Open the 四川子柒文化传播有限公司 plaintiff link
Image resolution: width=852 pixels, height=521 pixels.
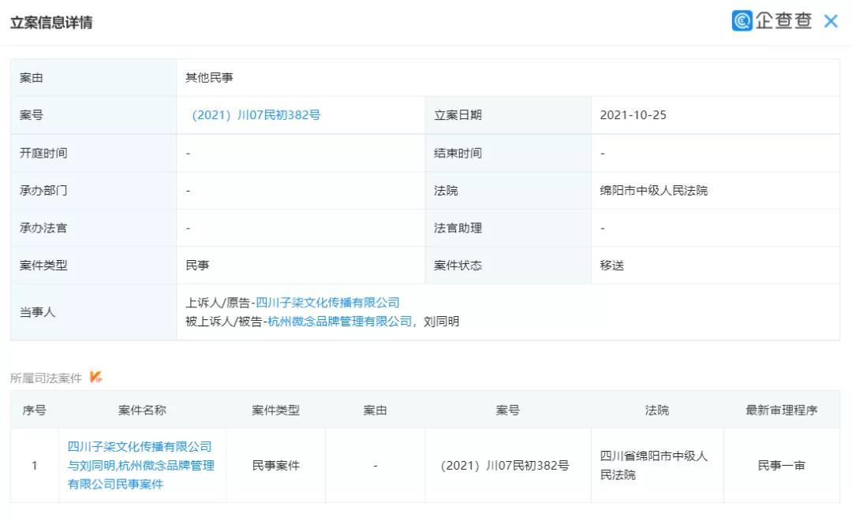click(328, 302)
